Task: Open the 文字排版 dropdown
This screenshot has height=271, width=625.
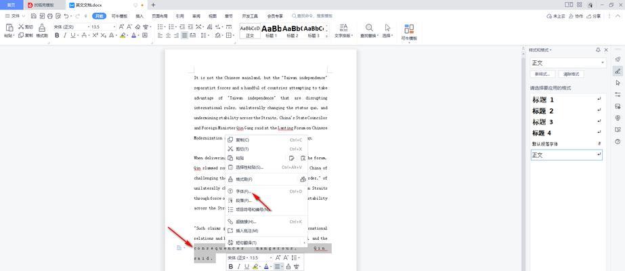Action: pos(343,30)
